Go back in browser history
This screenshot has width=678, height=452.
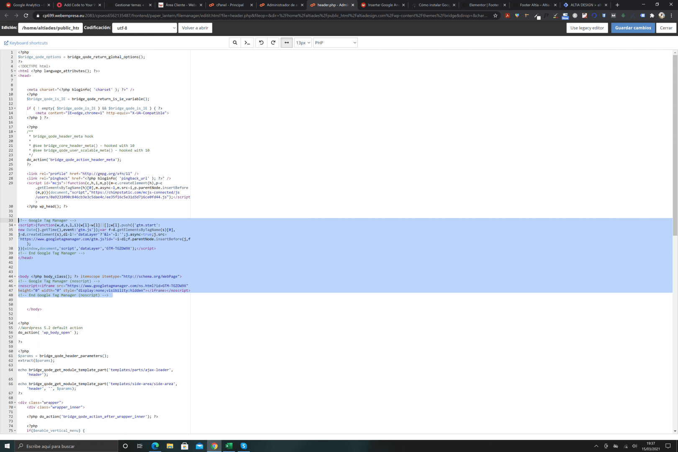(6, 15)
